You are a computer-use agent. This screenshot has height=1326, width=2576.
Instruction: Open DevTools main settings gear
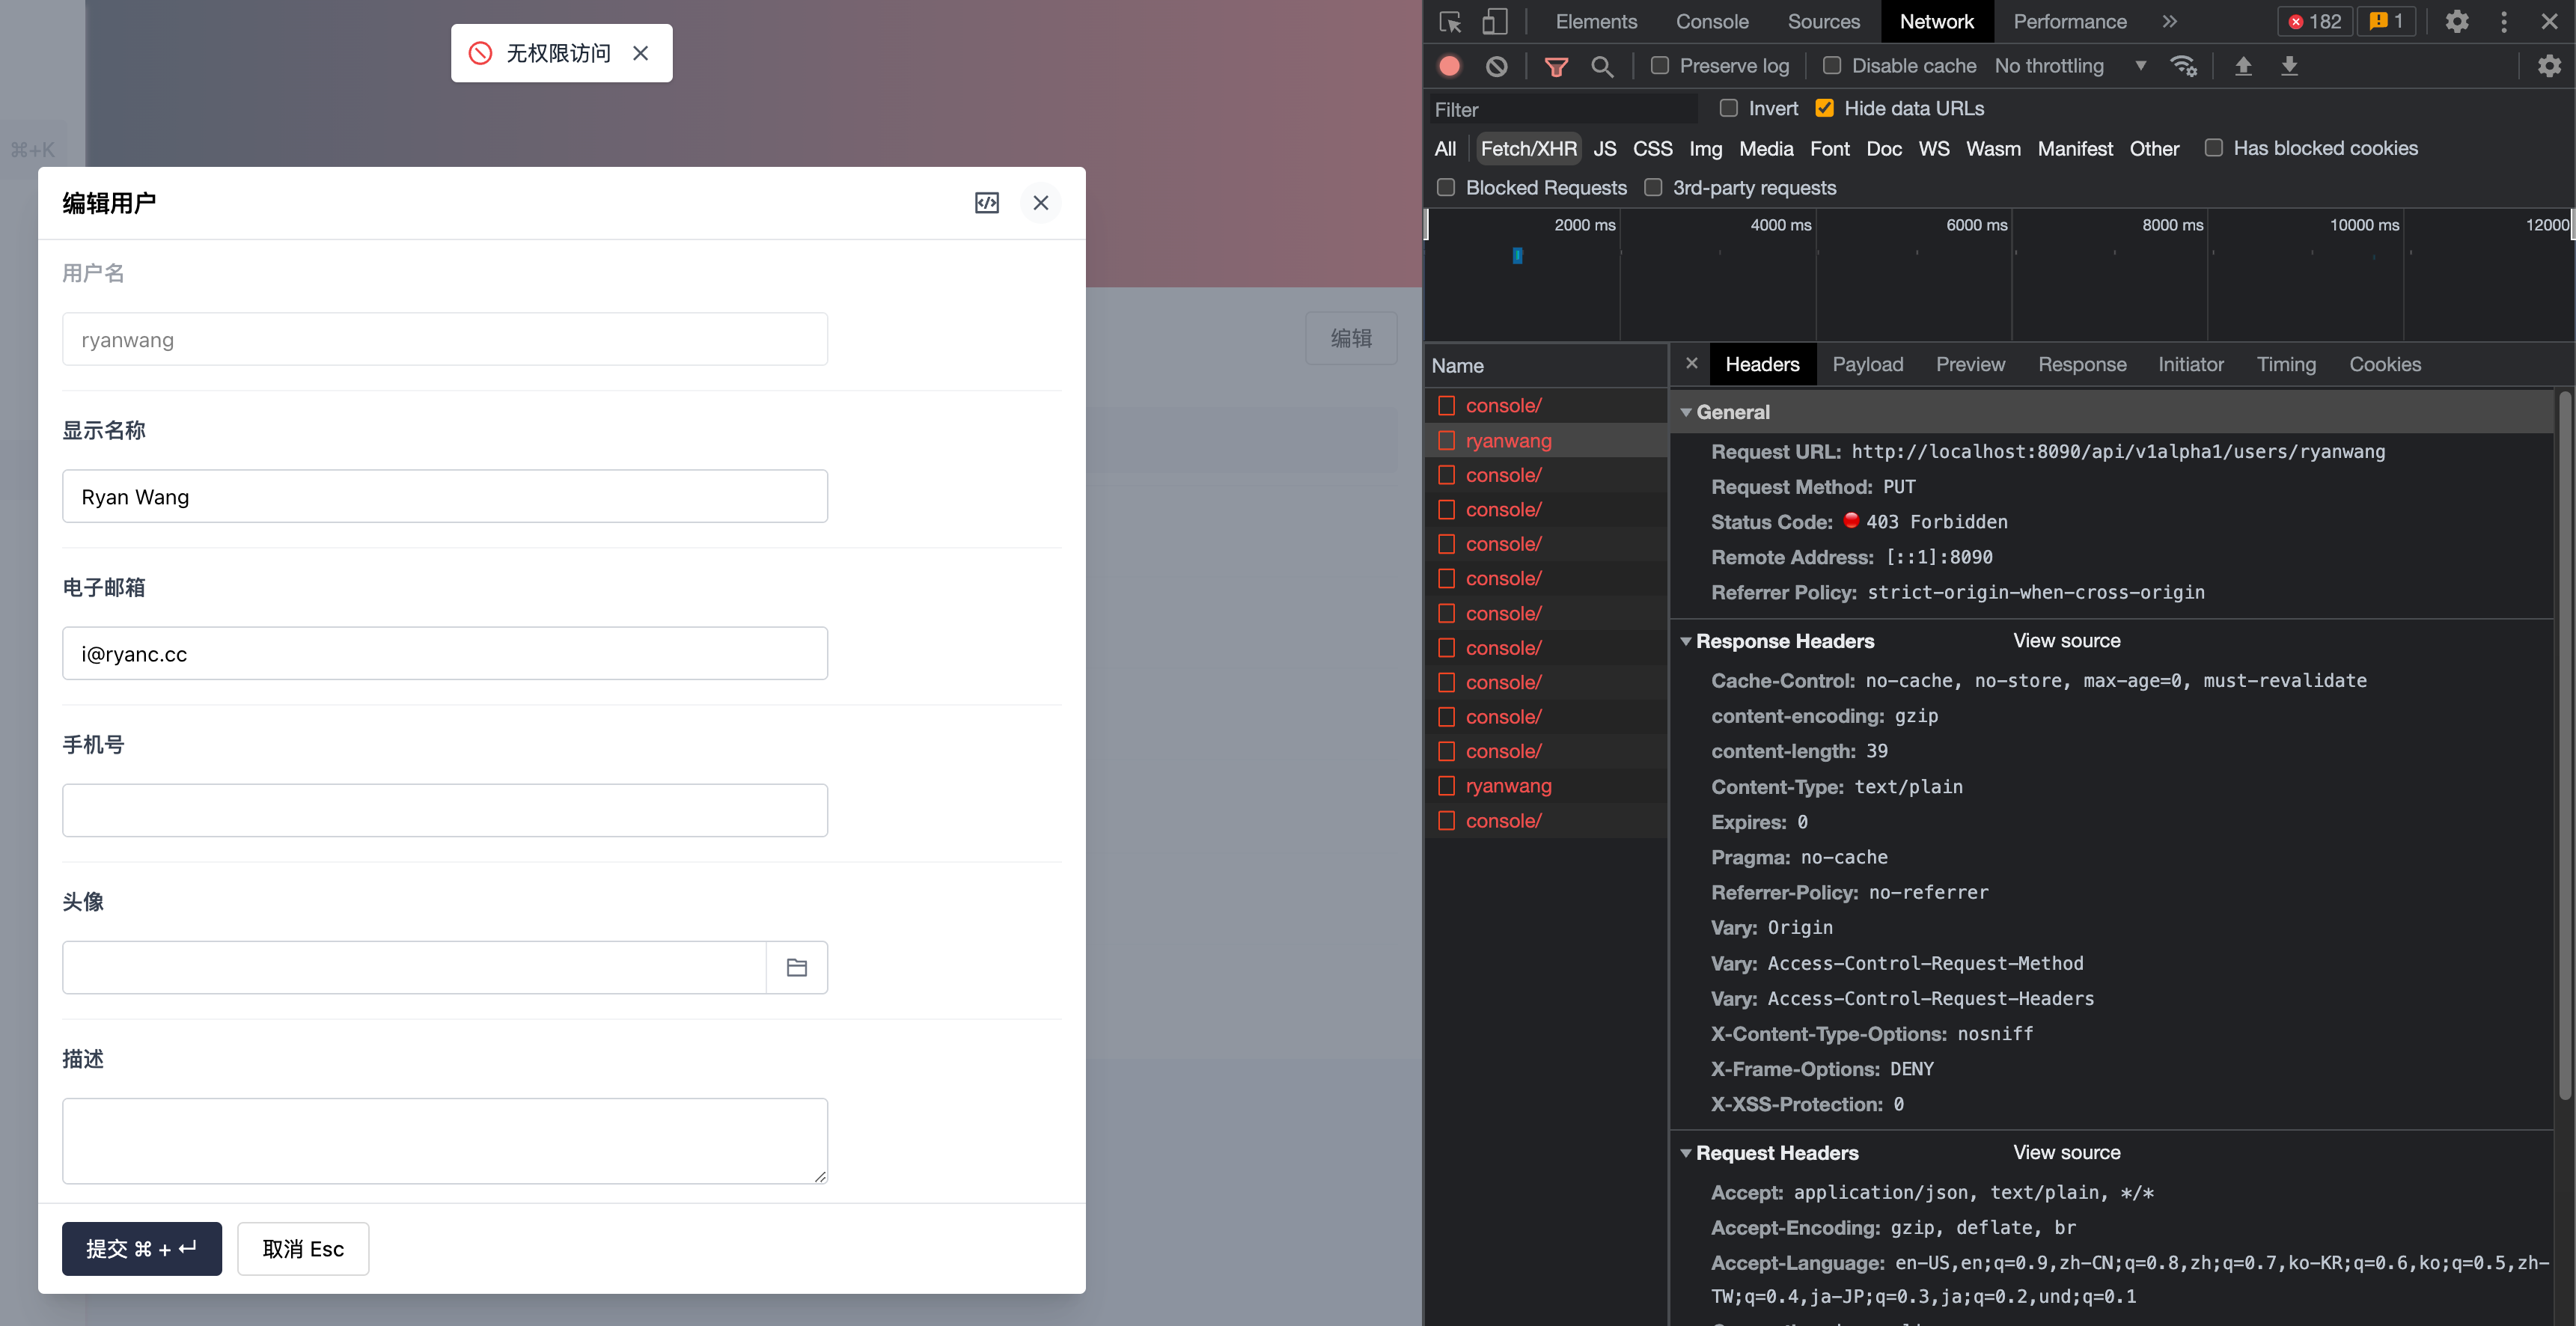click(2457, 22)
